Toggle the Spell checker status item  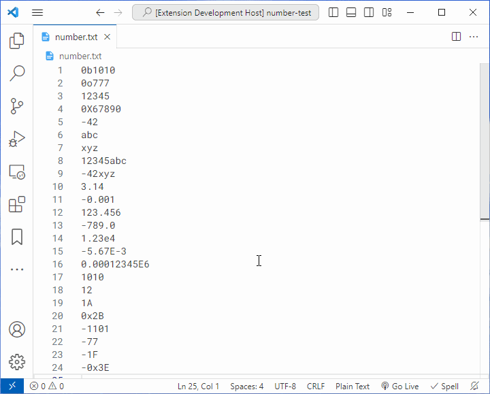pyautogui.click(x=444, y=387)
